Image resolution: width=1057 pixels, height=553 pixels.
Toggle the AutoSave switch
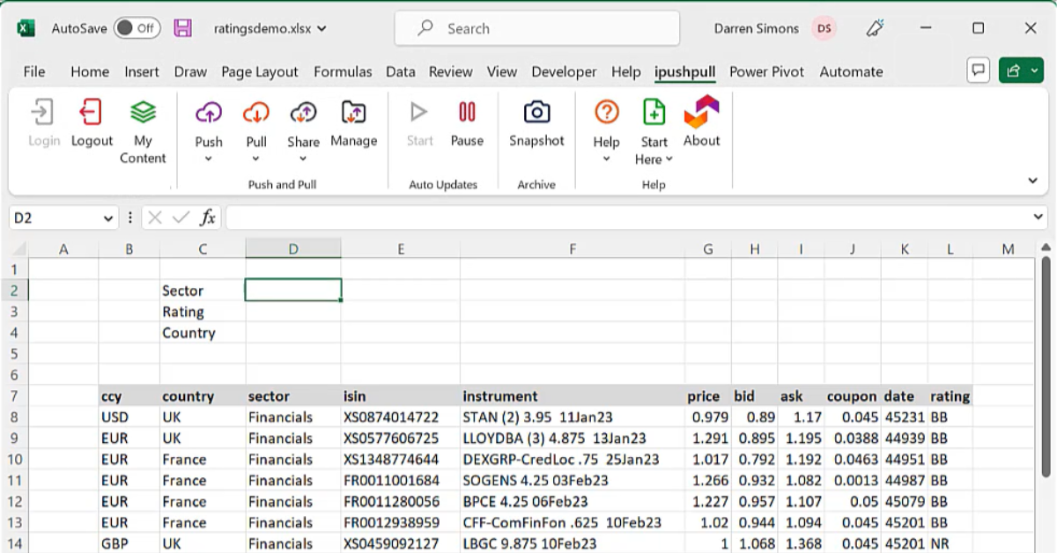[137, 28]
